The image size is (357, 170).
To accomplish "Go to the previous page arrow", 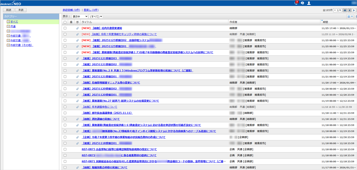I will (350, 10).
